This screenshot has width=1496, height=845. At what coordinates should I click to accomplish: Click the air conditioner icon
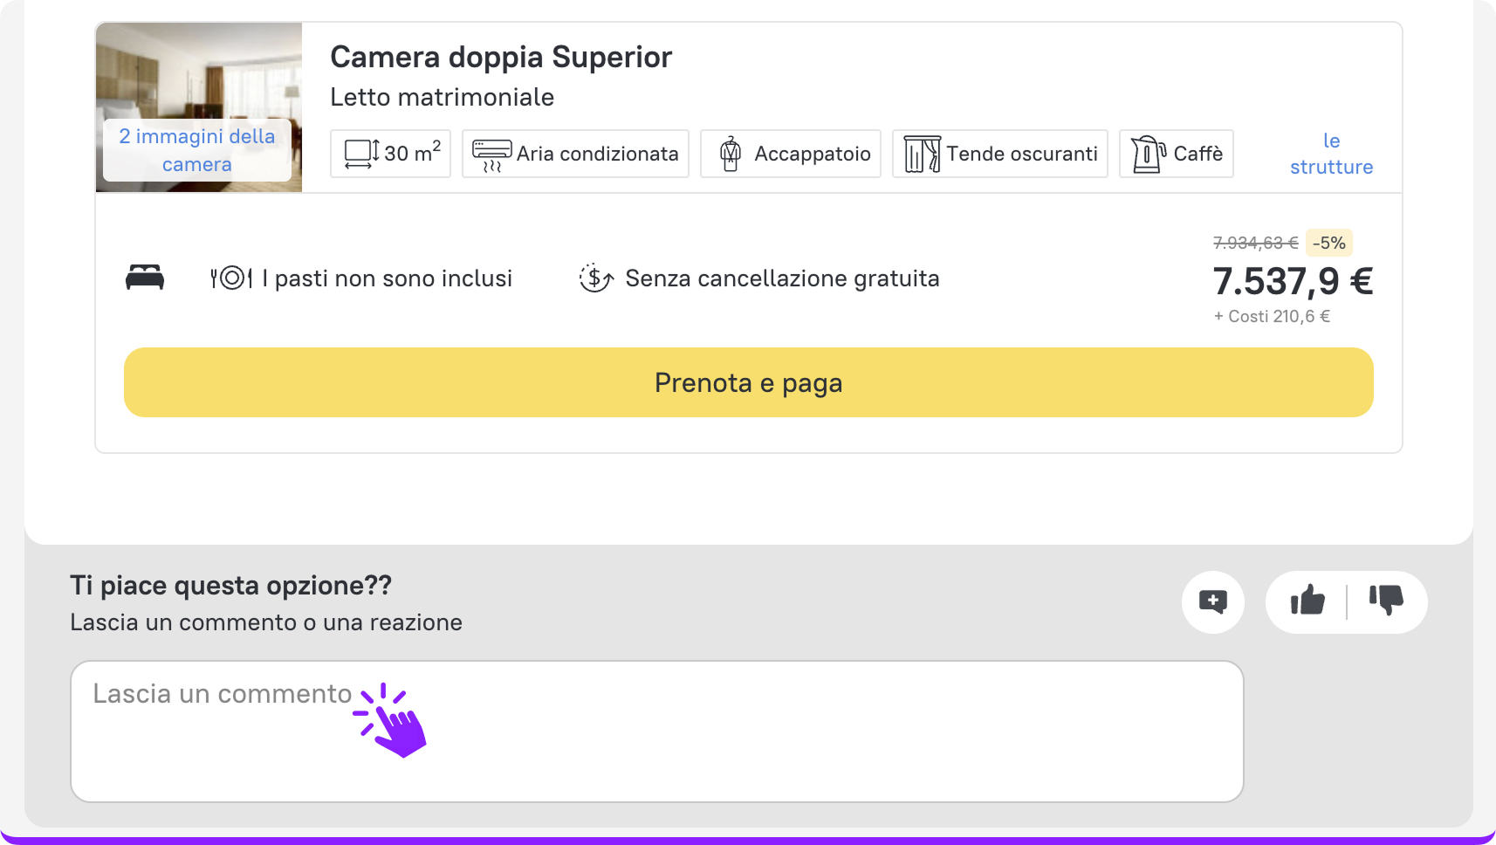click(491, 155)
